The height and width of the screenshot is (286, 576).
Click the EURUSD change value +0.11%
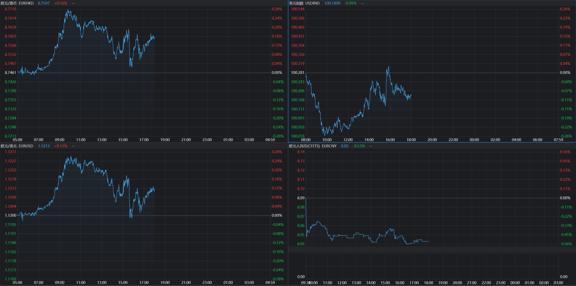[61, 146]
